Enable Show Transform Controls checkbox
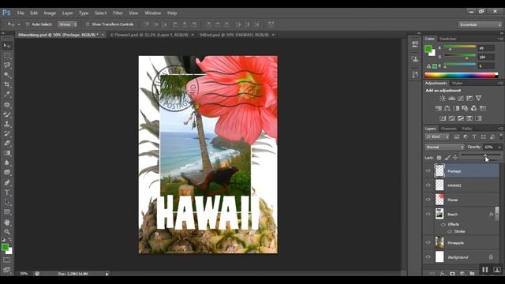This screenshot has height=284, width=505. [88, 24]
